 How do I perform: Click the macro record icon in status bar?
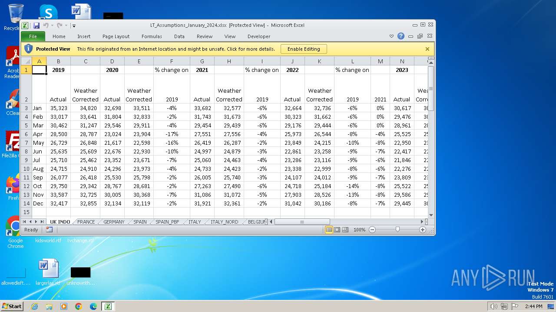pos(49,230)
